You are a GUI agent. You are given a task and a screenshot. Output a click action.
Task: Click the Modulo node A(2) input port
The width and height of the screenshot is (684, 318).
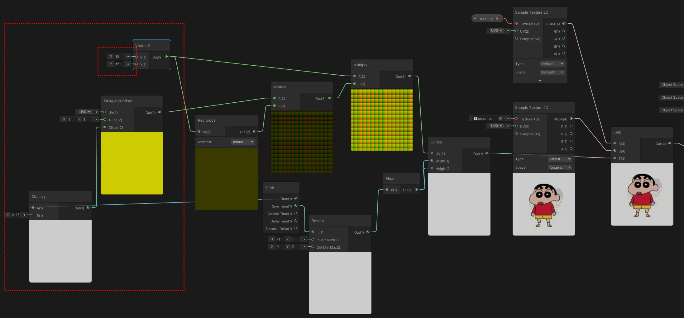tap(275, 98)
